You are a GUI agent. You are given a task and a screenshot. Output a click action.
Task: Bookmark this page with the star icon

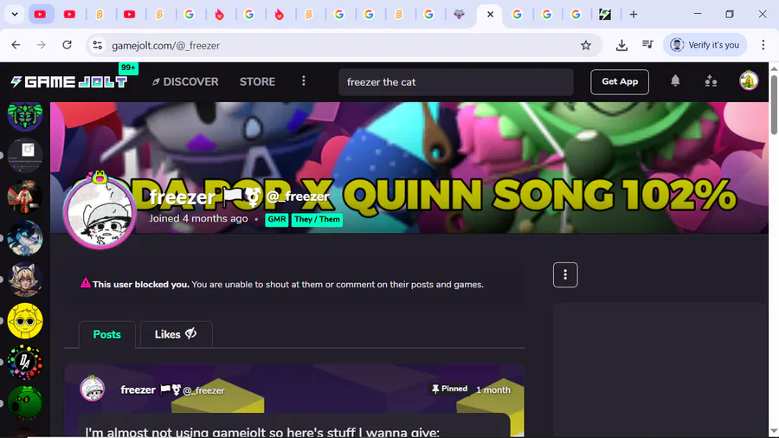[586, 45]
